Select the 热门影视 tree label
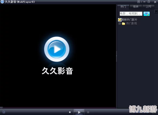158x115 pixels. click(x=131, y=23)
